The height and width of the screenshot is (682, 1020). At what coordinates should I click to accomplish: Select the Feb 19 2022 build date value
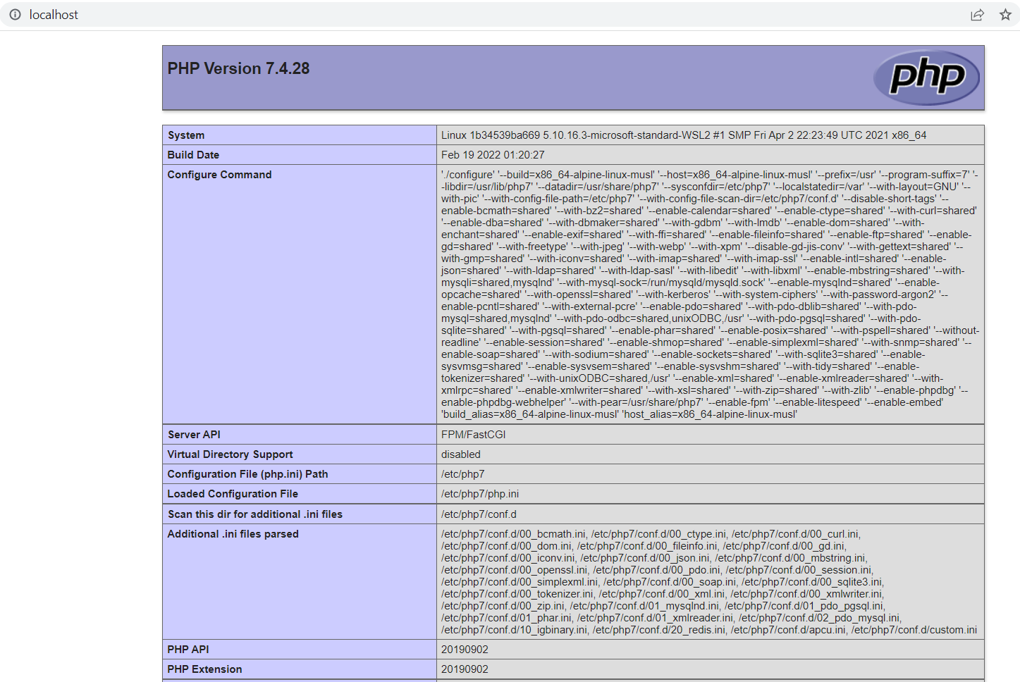tap(493, 155)
